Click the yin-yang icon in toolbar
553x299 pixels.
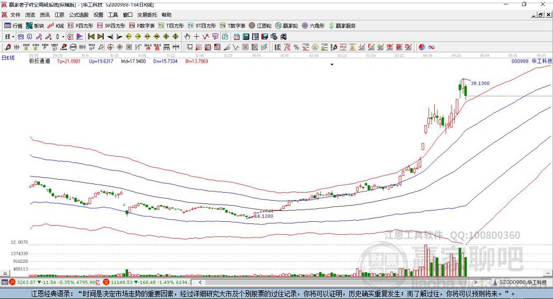point(422,47)
